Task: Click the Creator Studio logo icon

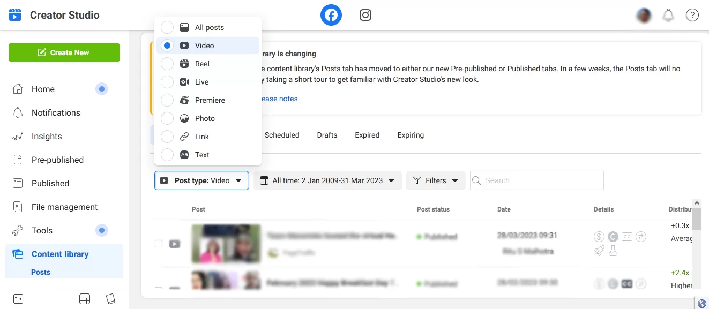Action: 15,15
